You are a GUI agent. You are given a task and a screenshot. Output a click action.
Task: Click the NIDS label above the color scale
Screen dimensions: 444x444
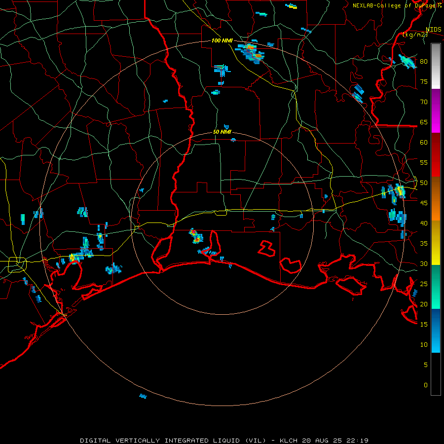click(x=434, y=30)
